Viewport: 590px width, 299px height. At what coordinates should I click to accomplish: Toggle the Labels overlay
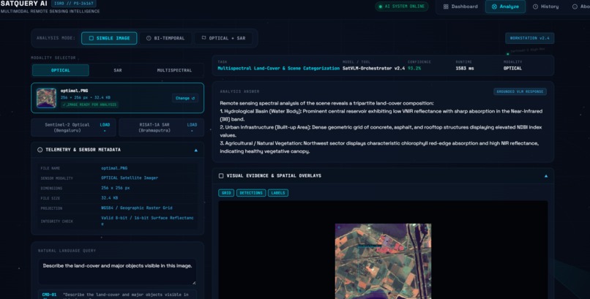(x=278, y=193)
